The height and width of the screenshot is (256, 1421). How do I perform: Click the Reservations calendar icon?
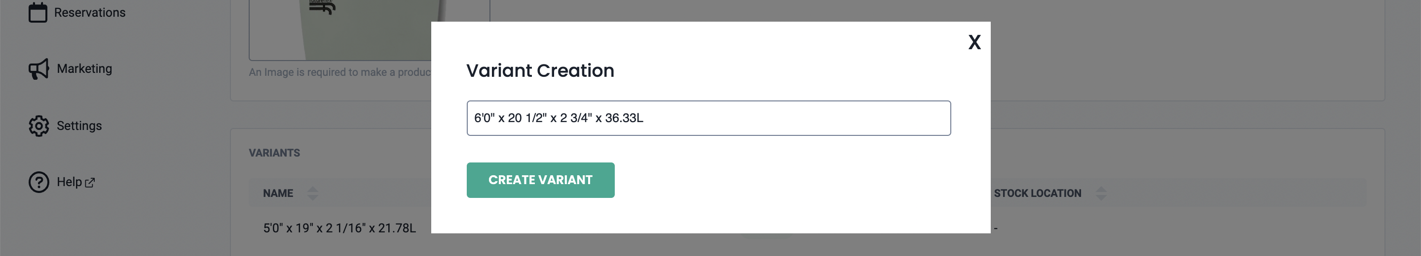[37, 12]
